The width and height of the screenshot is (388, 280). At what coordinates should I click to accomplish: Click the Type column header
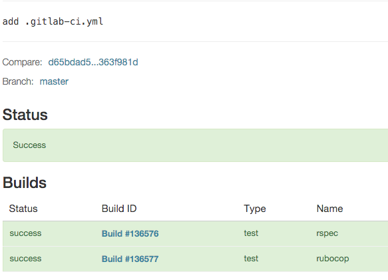255,209
